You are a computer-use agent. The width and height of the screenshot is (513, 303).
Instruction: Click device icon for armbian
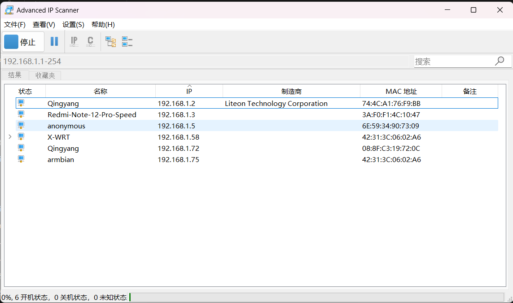(x=21, y=159)
